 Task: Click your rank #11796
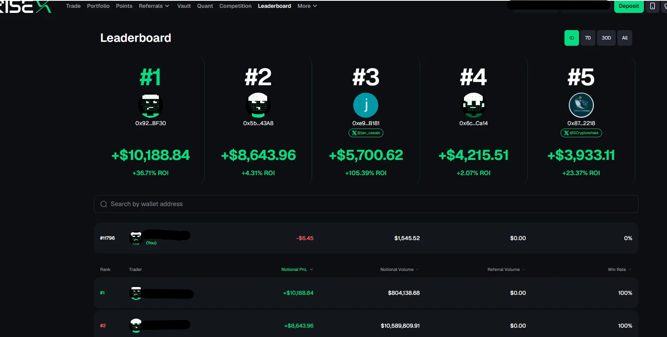[108, 238]
